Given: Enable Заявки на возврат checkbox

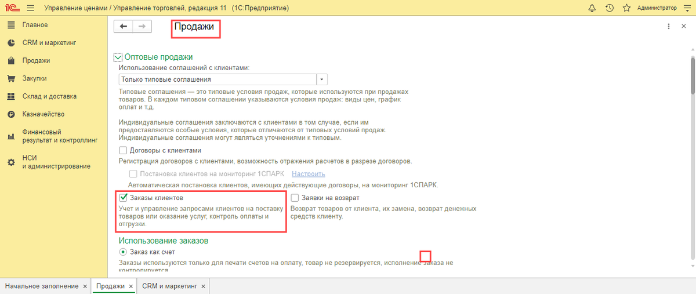Looking at the screenshot, I should pos(295,198).
